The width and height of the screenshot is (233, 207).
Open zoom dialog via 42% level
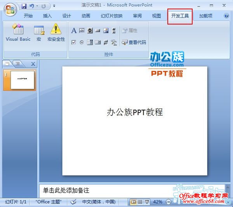coord(158,202)
